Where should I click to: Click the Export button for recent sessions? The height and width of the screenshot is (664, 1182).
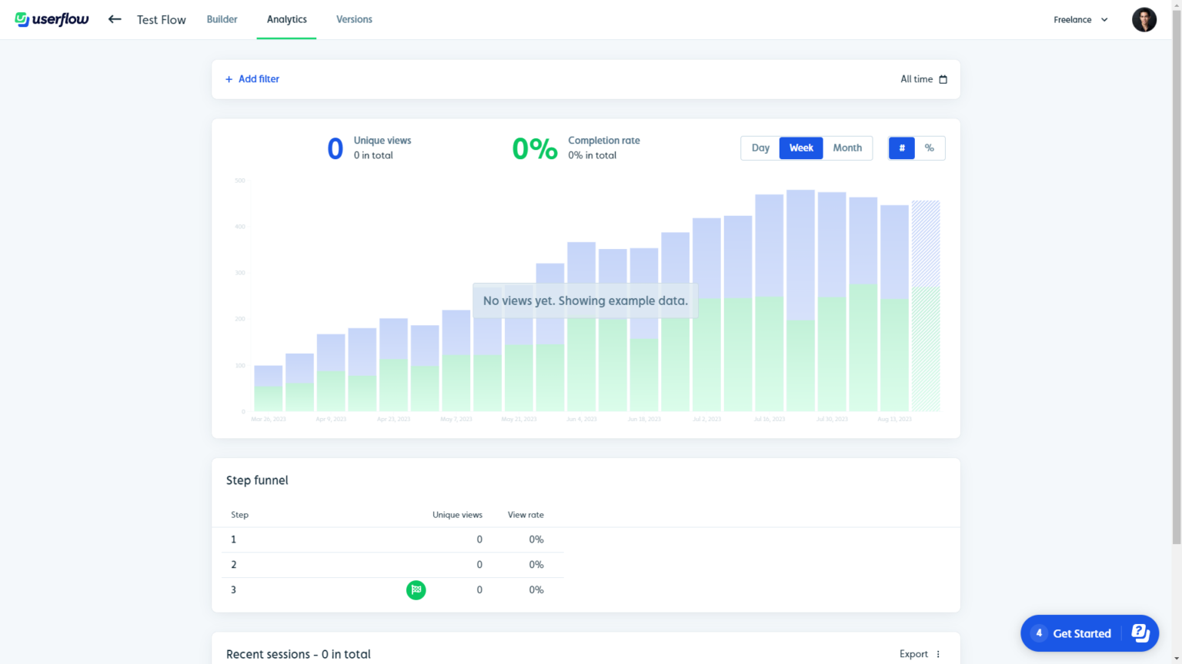913,654
